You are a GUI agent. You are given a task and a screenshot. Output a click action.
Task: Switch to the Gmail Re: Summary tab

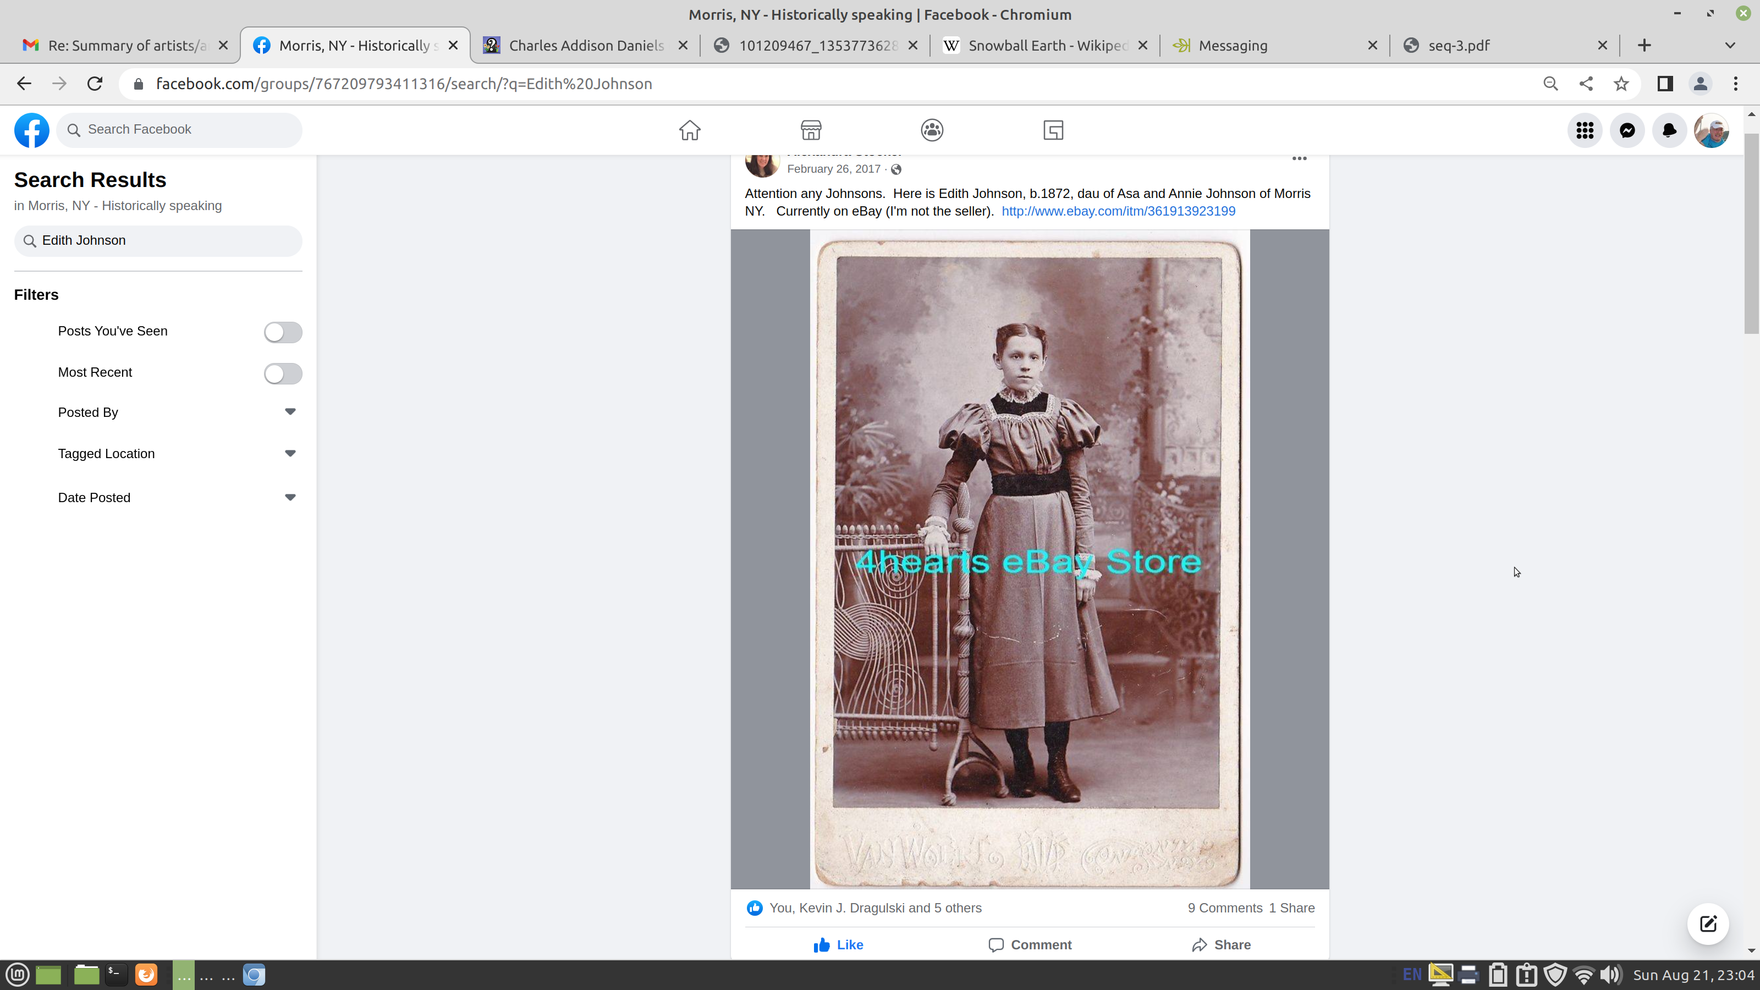click(125, 45)
